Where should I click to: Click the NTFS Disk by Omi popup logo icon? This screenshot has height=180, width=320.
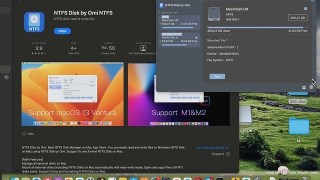(161, 5)
